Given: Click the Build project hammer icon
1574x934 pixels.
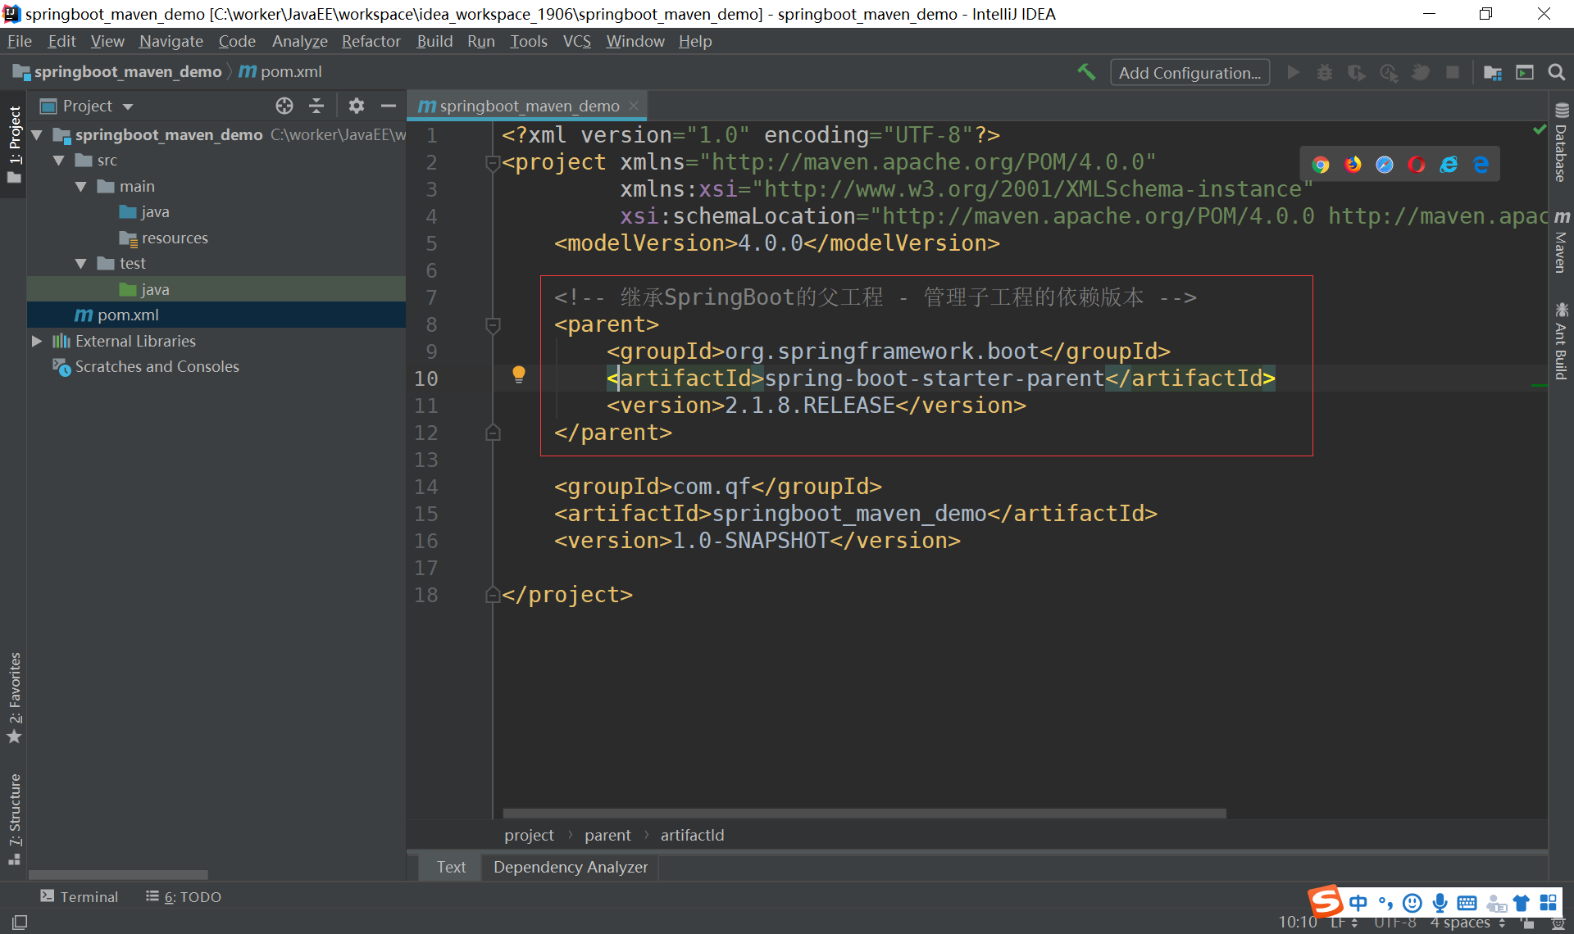Looking at the screenshot, I should [x=1086, y=72].
